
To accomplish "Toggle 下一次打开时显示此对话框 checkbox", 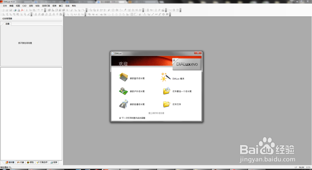I will coord(120,118).
